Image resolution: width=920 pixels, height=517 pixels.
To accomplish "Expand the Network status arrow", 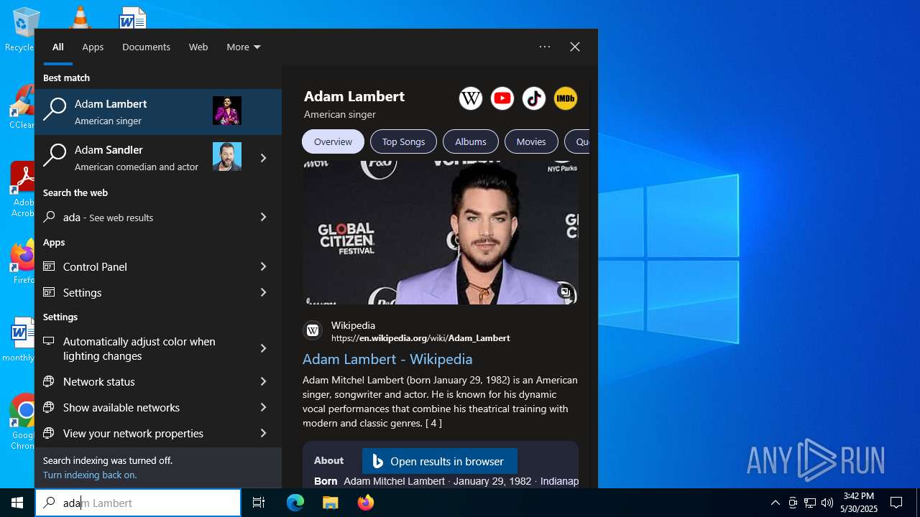I will click(x=263, y=381).
